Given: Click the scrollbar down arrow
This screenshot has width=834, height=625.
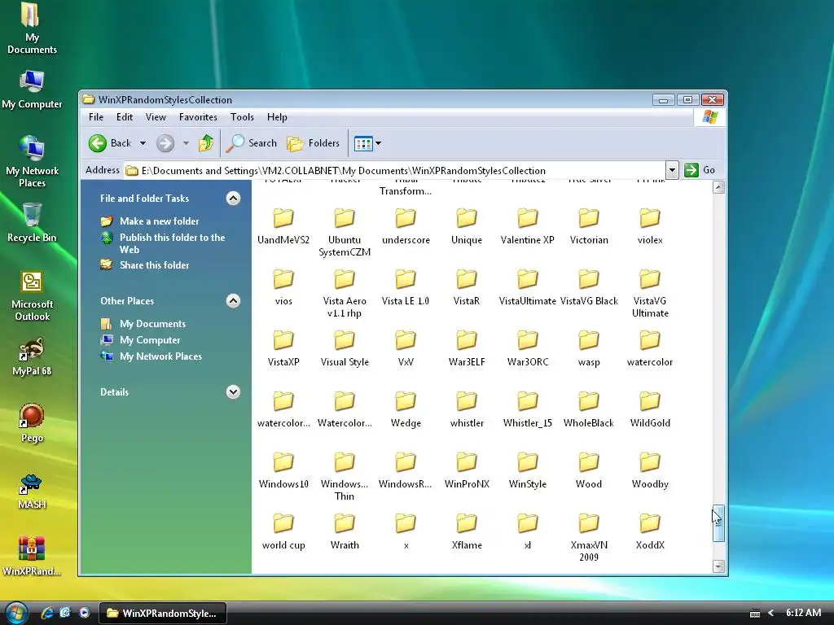Looking at the screenshot, I should 718,566.
